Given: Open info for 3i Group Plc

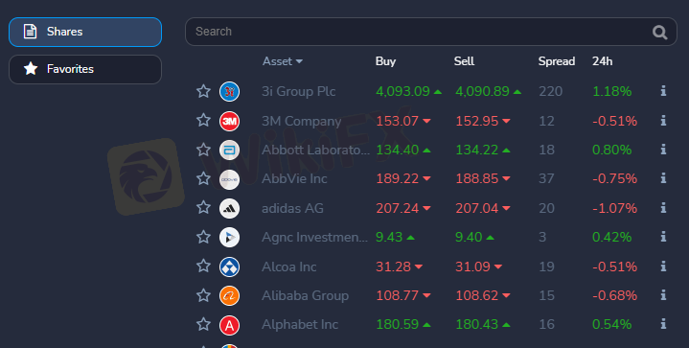Looking at the screenshot, I should (663, 91).
